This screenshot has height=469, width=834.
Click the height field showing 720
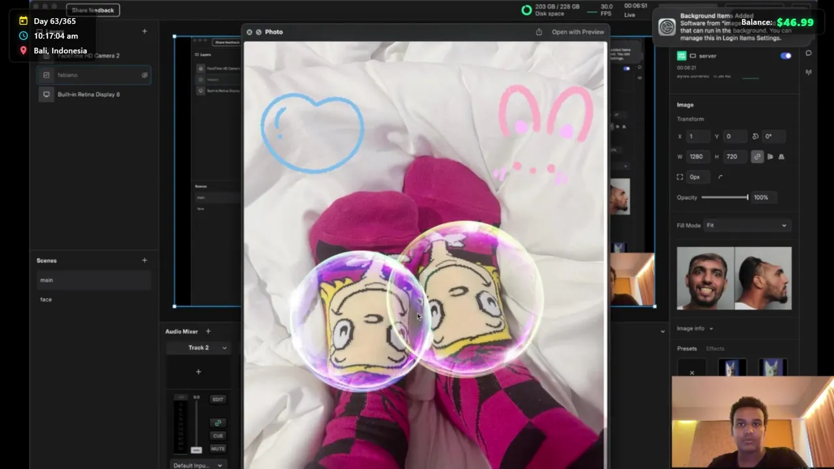(735, 156)
